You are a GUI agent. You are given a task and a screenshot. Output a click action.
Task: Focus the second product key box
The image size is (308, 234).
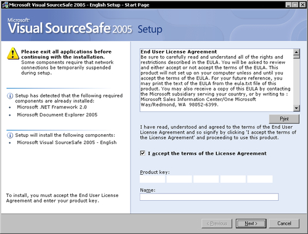pos(179,179)
